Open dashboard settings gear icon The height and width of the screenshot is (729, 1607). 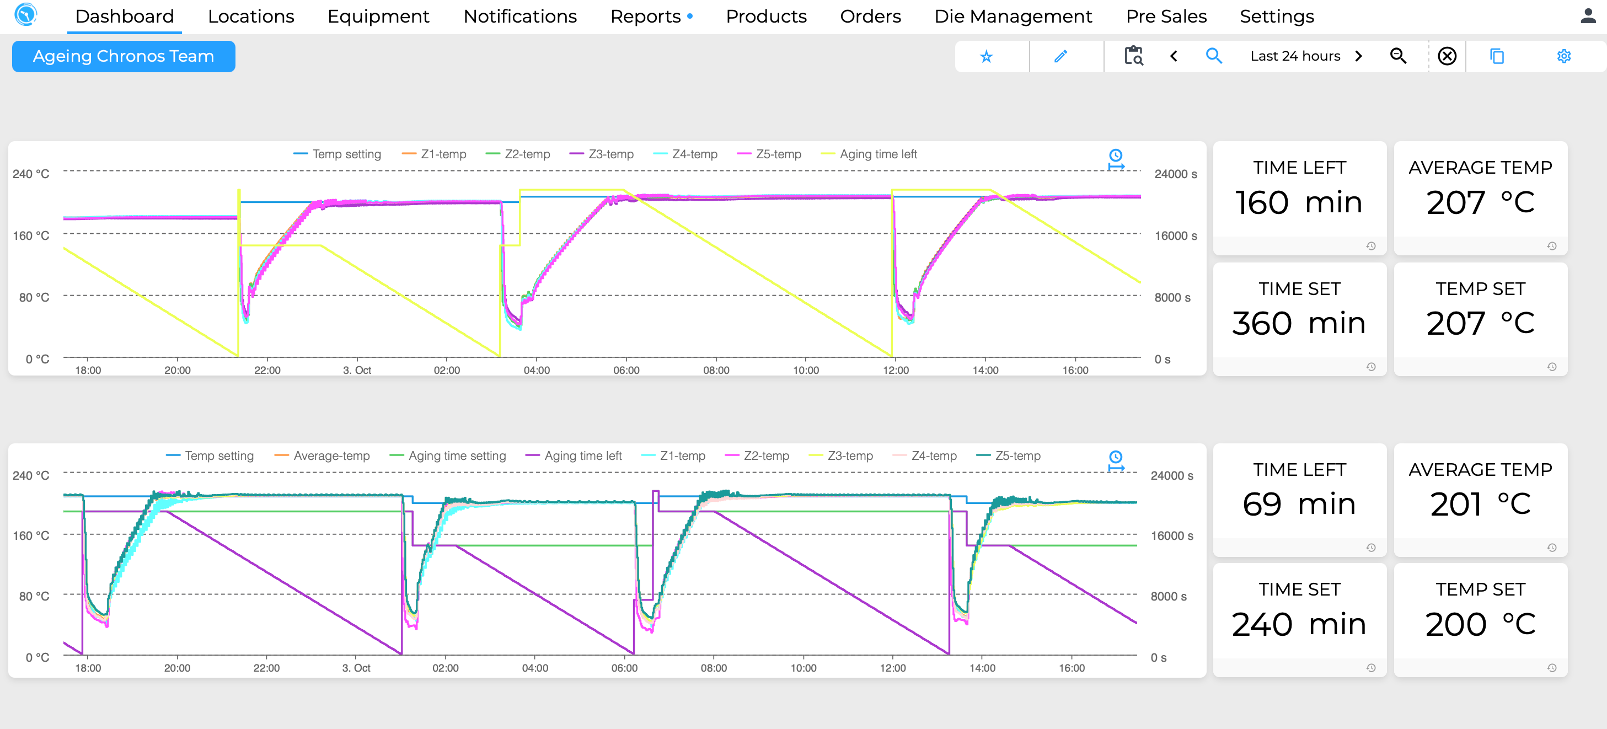point(1563,56)
